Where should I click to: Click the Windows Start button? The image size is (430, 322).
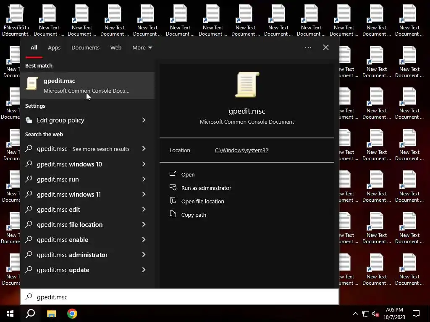click(10, 314)
